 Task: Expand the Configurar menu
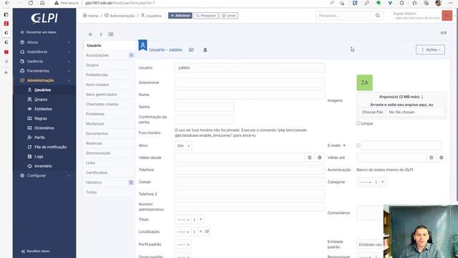[x=44, y=176]
